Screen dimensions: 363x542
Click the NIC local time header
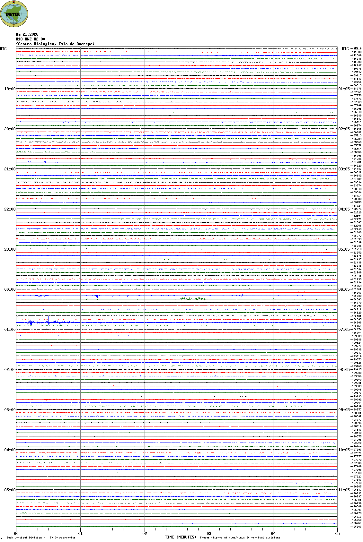(x=3, y=49)
